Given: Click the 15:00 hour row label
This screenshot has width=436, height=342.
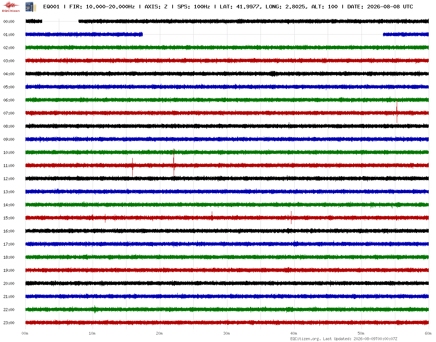Looking at the screenshot, I should [9, 218].
